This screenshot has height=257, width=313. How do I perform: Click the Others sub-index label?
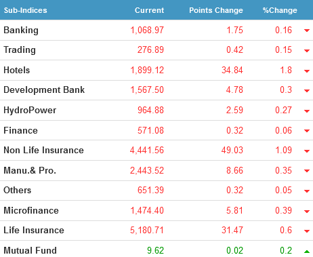(18, 190)
